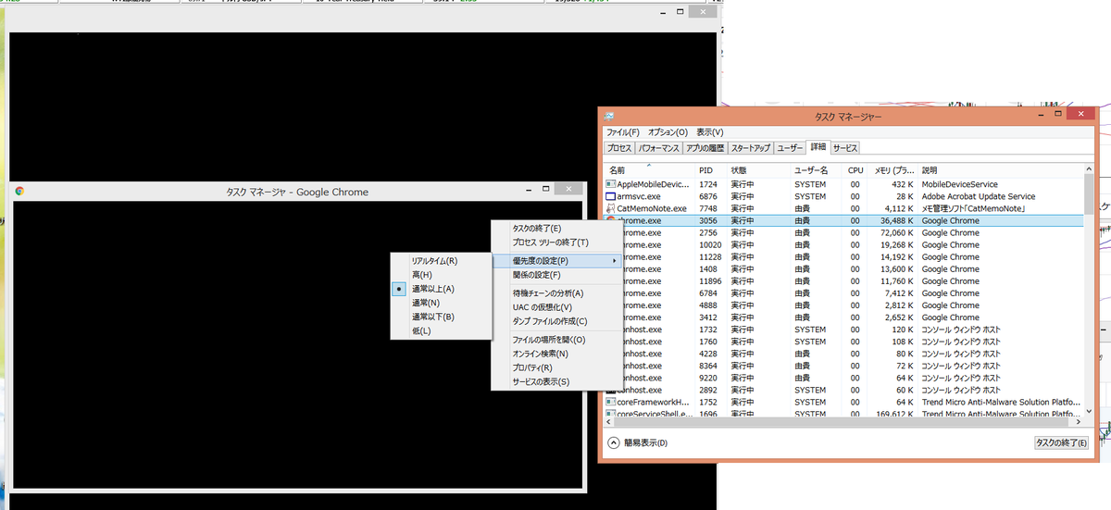Click the CatMemoNote.exe cat icon
The height and width of the screenshot is (510, 1111).
pyautogui.click(x=610, y=208)
